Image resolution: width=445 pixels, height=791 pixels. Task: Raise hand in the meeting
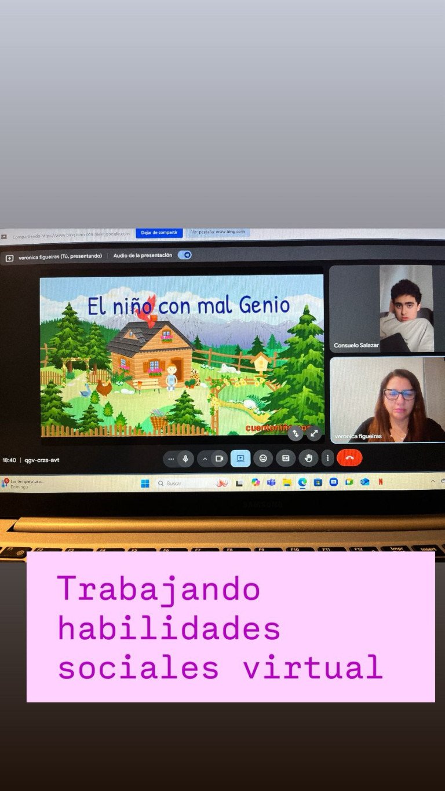point(308,459)
